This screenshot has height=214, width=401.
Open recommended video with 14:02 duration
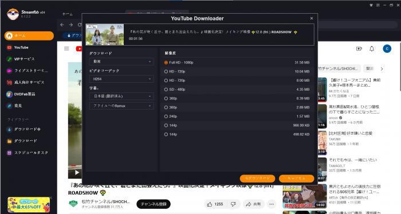tap(305, 196)
